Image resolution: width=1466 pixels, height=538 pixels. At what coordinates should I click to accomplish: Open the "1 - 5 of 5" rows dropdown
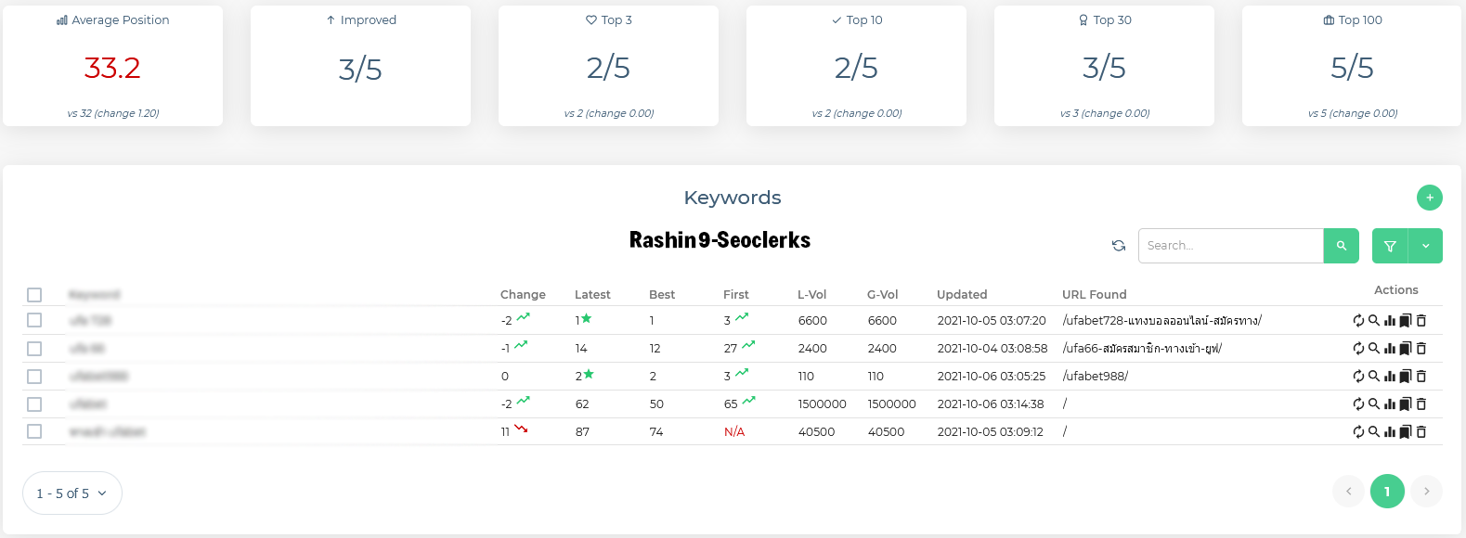tap(71, 493)
